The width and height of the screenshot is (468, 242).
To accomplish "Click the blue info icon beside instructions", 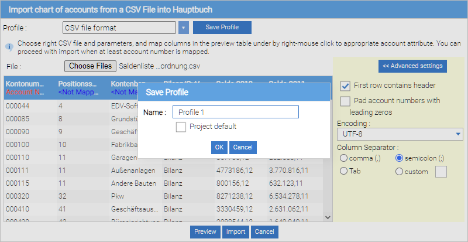I will tap(9, 47).
